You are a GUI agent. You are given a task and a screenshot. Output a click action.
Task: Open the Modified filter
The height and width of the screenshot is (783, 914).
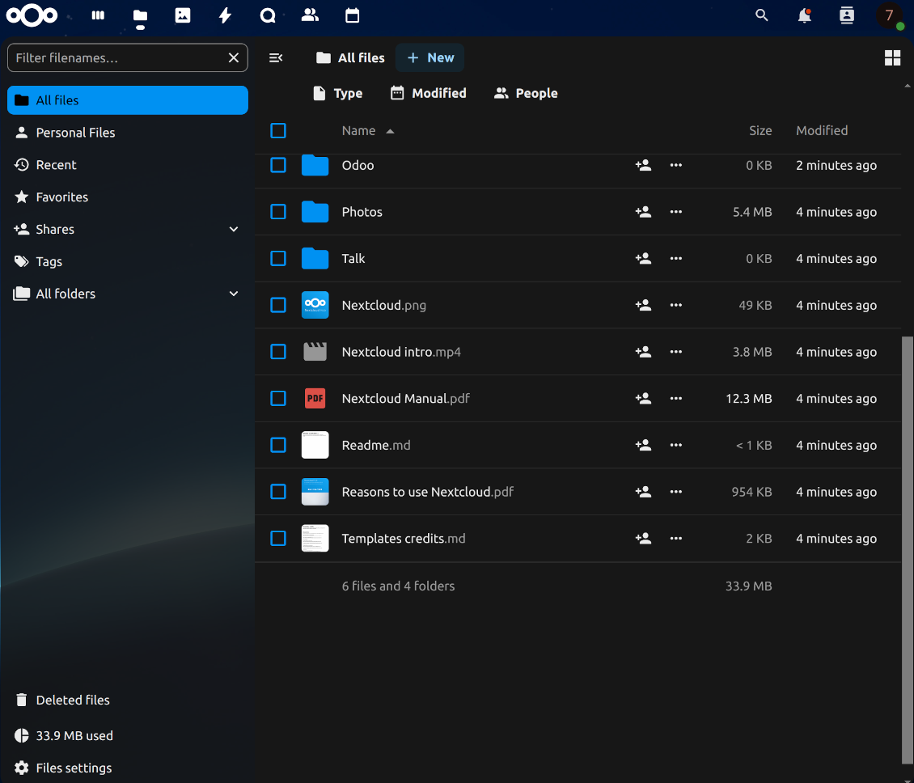tap(429, 93)
